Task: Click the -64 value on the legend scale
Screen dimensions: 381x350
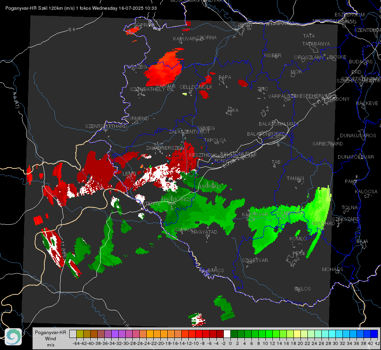Action: click(76, 343)
